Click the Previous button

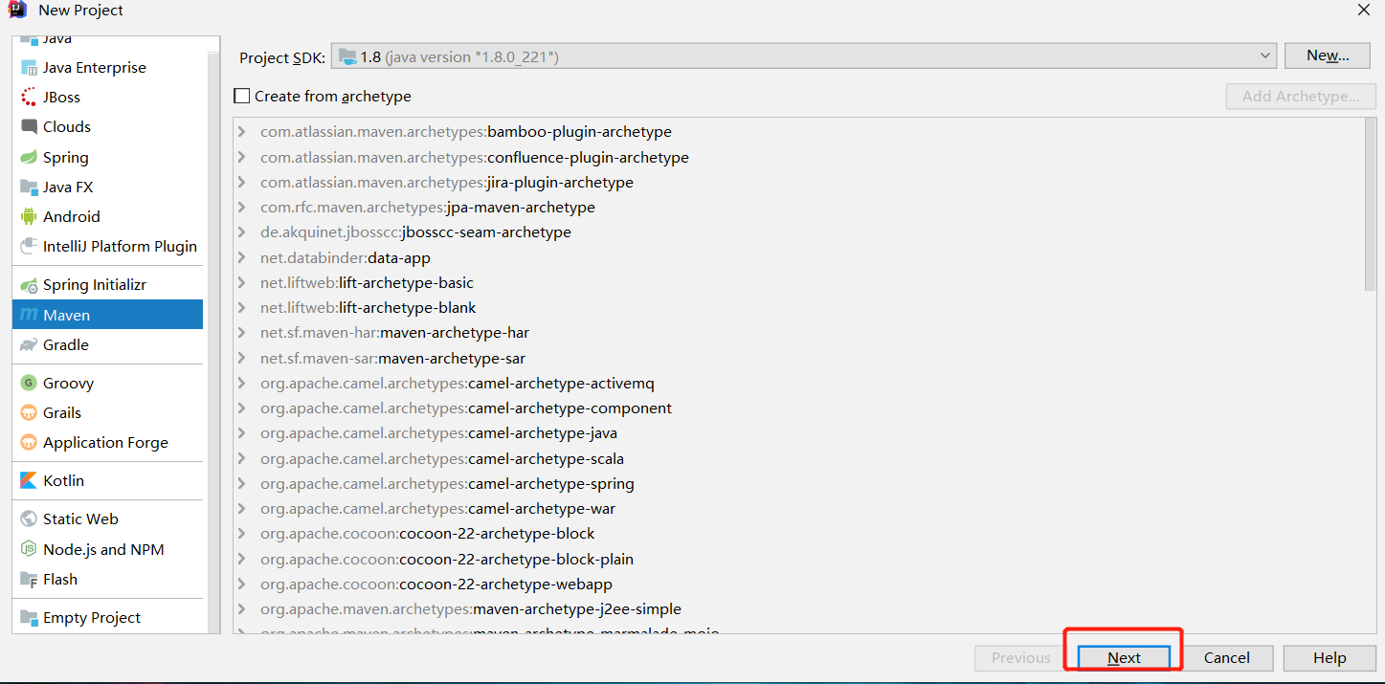point(1021,658)
